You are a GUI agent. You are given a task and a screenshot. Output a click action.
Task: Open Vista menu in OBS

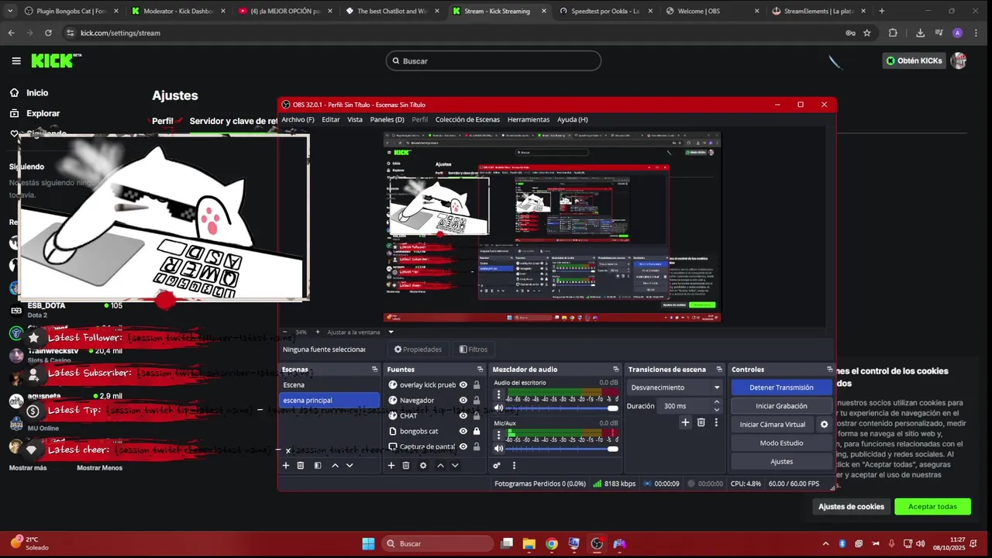tap(355, 119)
